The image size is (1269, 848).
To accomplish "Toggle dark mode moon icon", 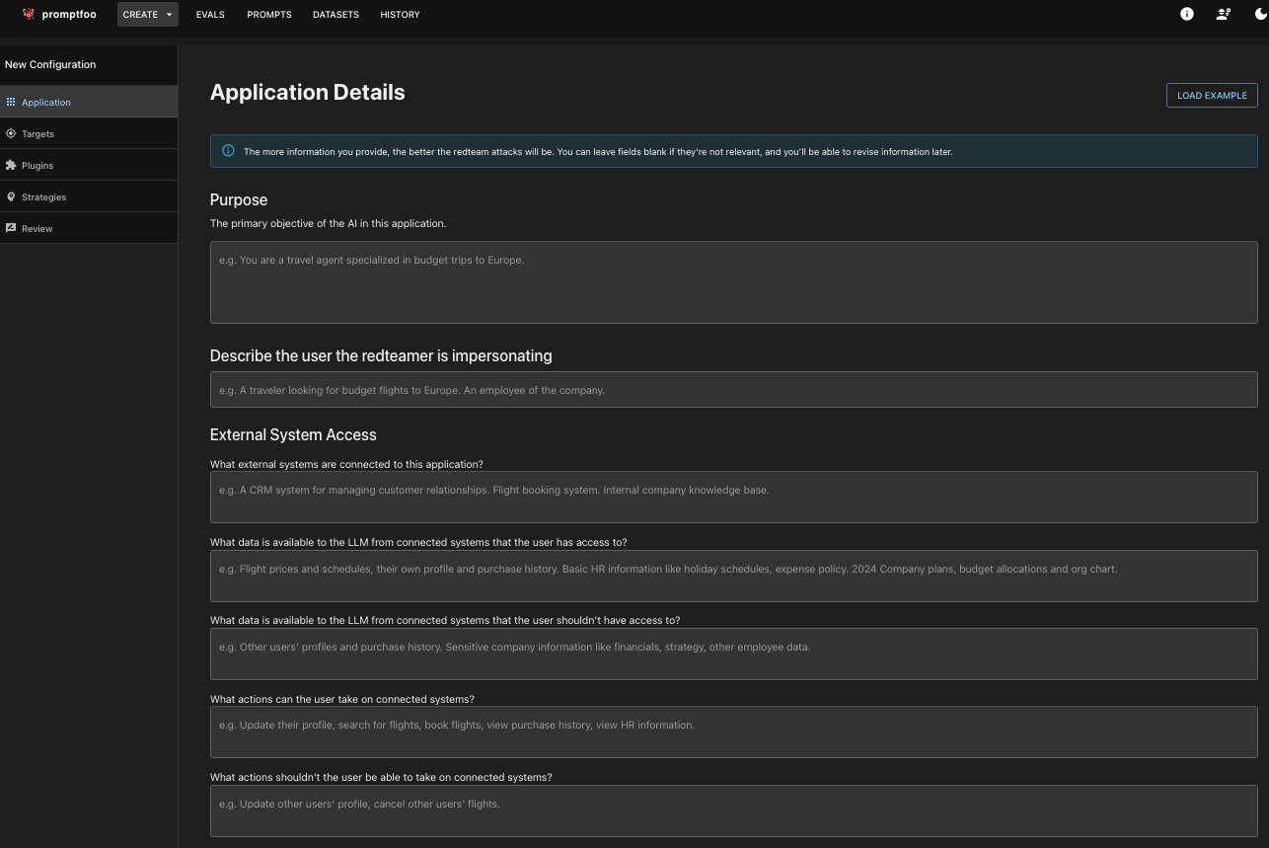I will point(1260,14).
